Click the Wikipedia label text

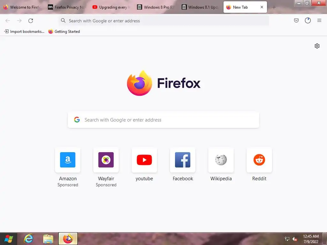click(221, 179)
